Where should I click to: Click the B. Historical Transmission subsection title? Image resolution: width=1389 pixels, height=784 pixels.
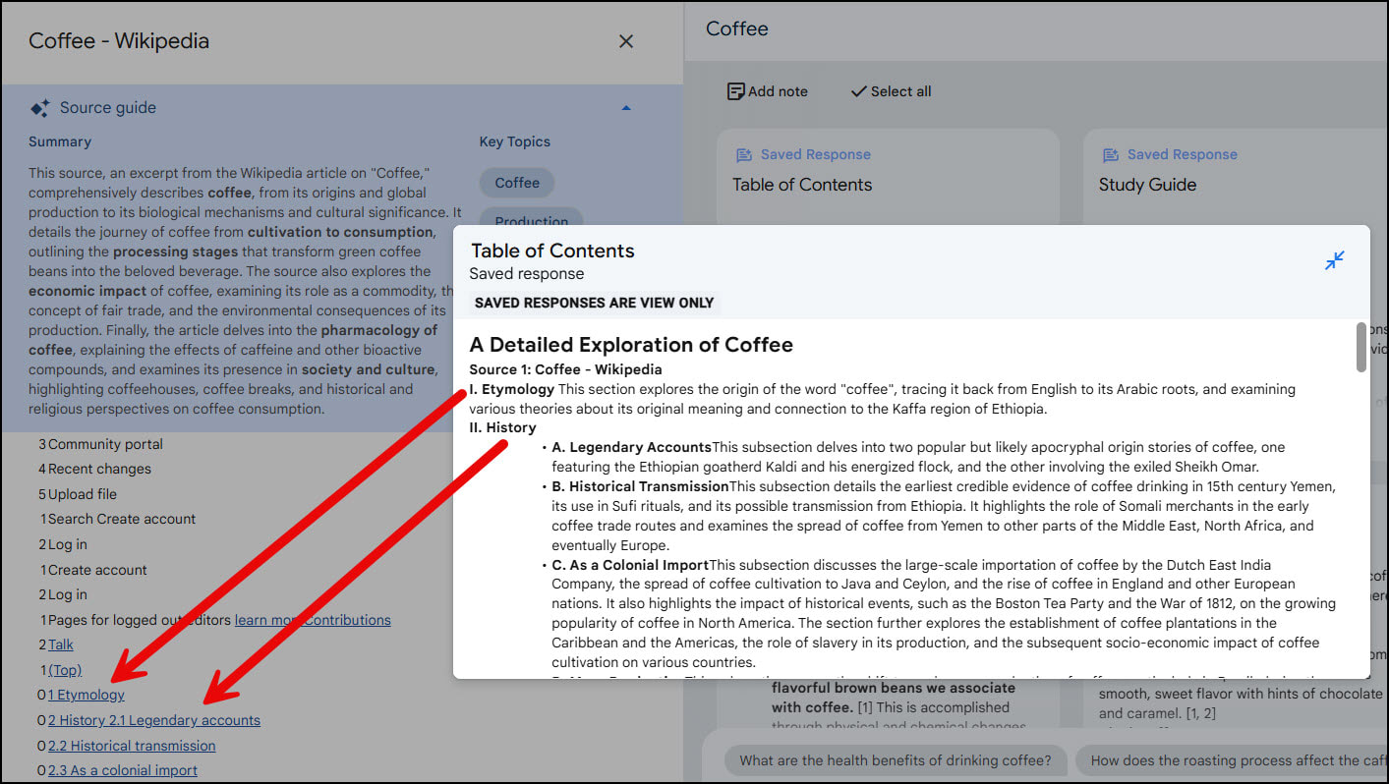coord(640,486)
